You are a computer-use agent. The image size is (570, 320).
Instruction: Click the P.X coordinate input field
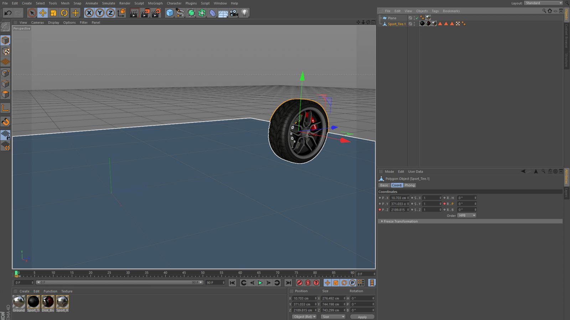(x=398, y=198)
